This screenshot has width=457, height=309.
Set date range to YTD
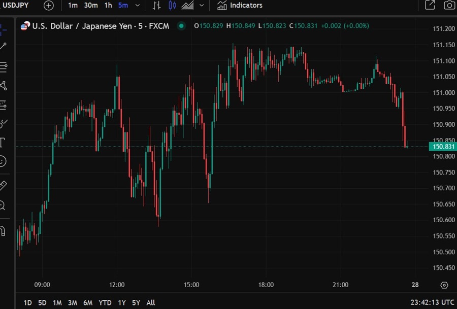pyautogui.click(x=105, y=302)
